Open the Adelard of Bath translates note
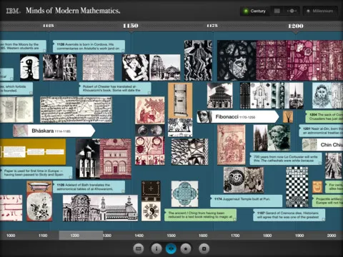The height and width of the screenshot is (257, 343). click(x=89, y=186)
